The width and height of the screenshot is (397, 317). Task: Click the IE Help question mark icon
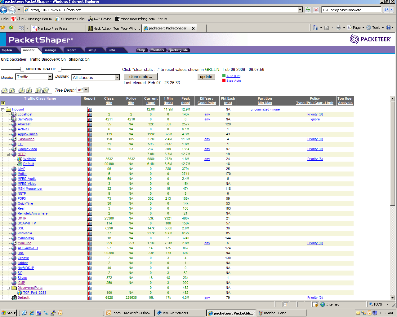pyautogui.click(x=389, y=28)
